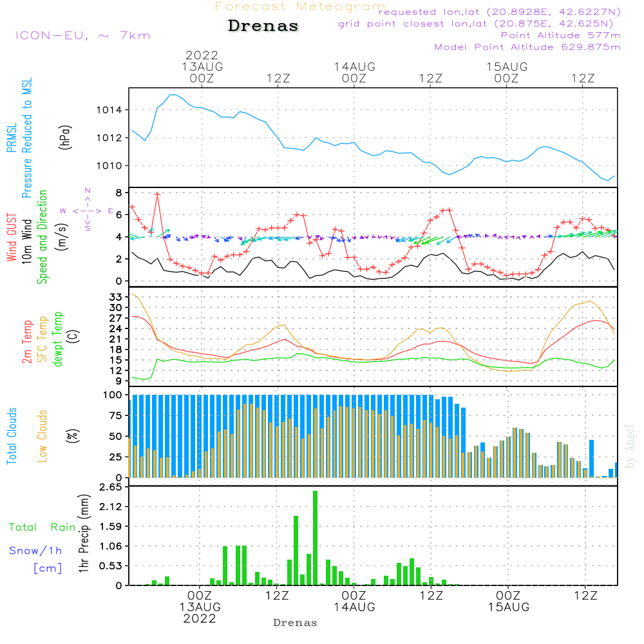Image resolution: width=644 pixels, height=644 pixels.
Task: Select the '(C)' temperature unit label
Action: [74, 337]
